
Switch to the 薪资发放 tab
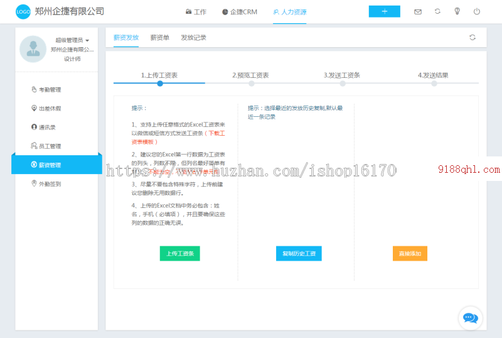click(126, 38)
